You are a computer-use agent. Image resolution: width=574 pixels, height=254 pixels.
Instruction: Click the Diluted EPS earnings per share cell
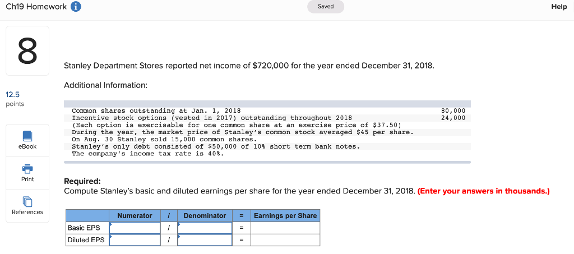coord(285,240)
